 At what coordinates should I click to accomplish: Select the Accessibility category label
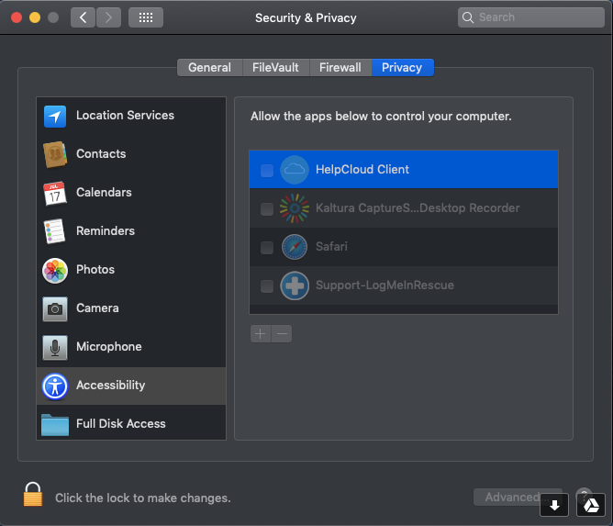(111, 386)
